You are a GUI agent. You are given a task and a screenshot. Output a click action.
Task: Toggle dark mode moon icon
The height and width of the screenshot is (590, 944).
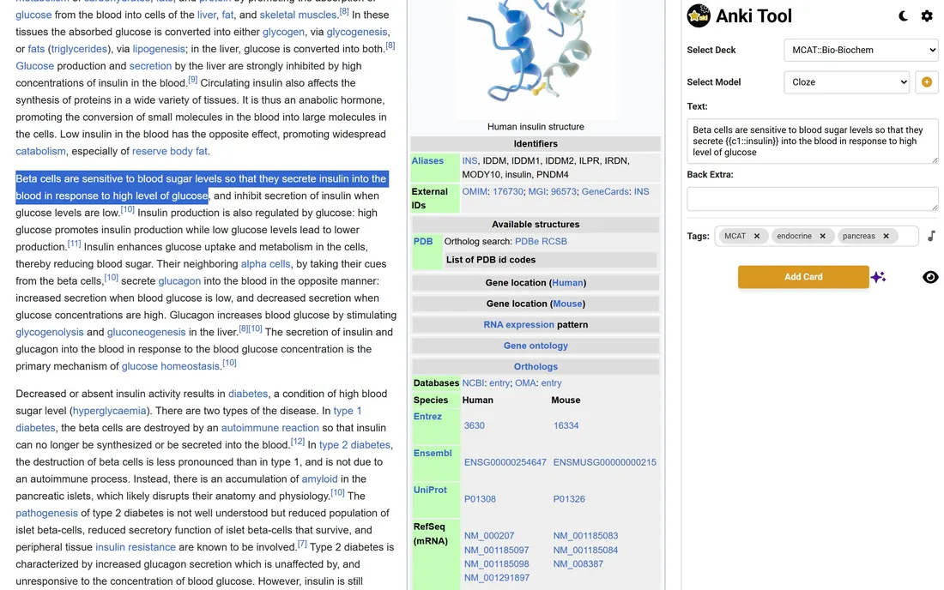pyautogui.click(x=903, y=16)
